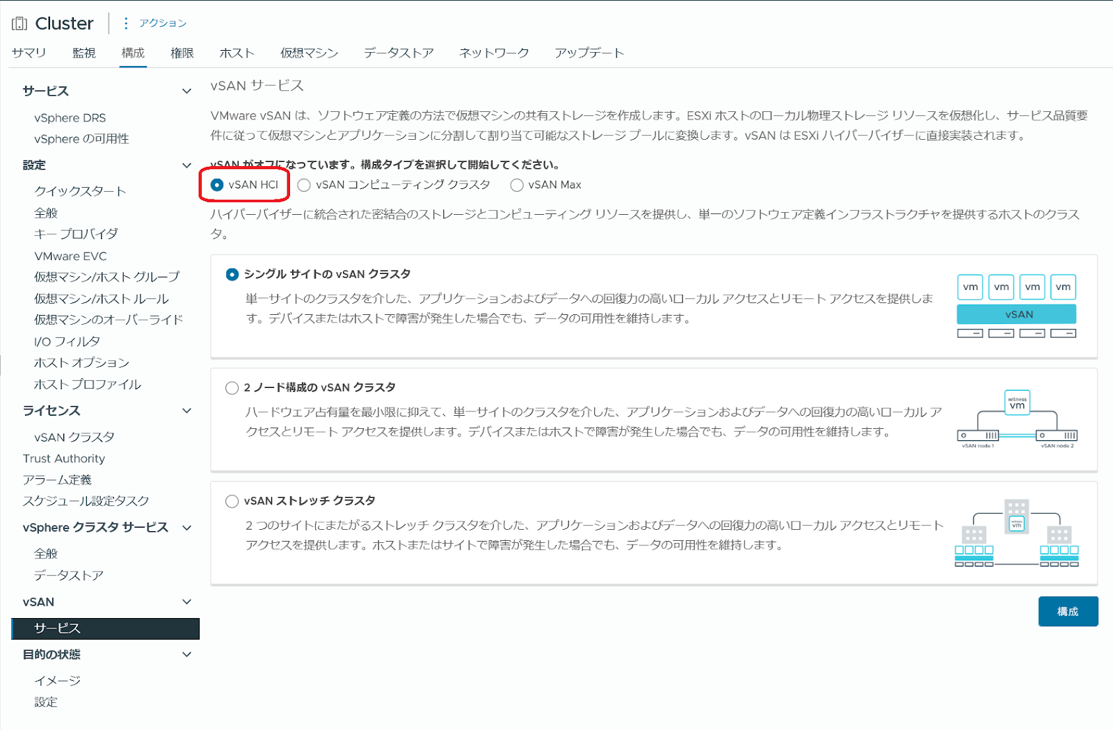Collapse the サービス section chevron

pyautogui.click(x=186, y=91)
